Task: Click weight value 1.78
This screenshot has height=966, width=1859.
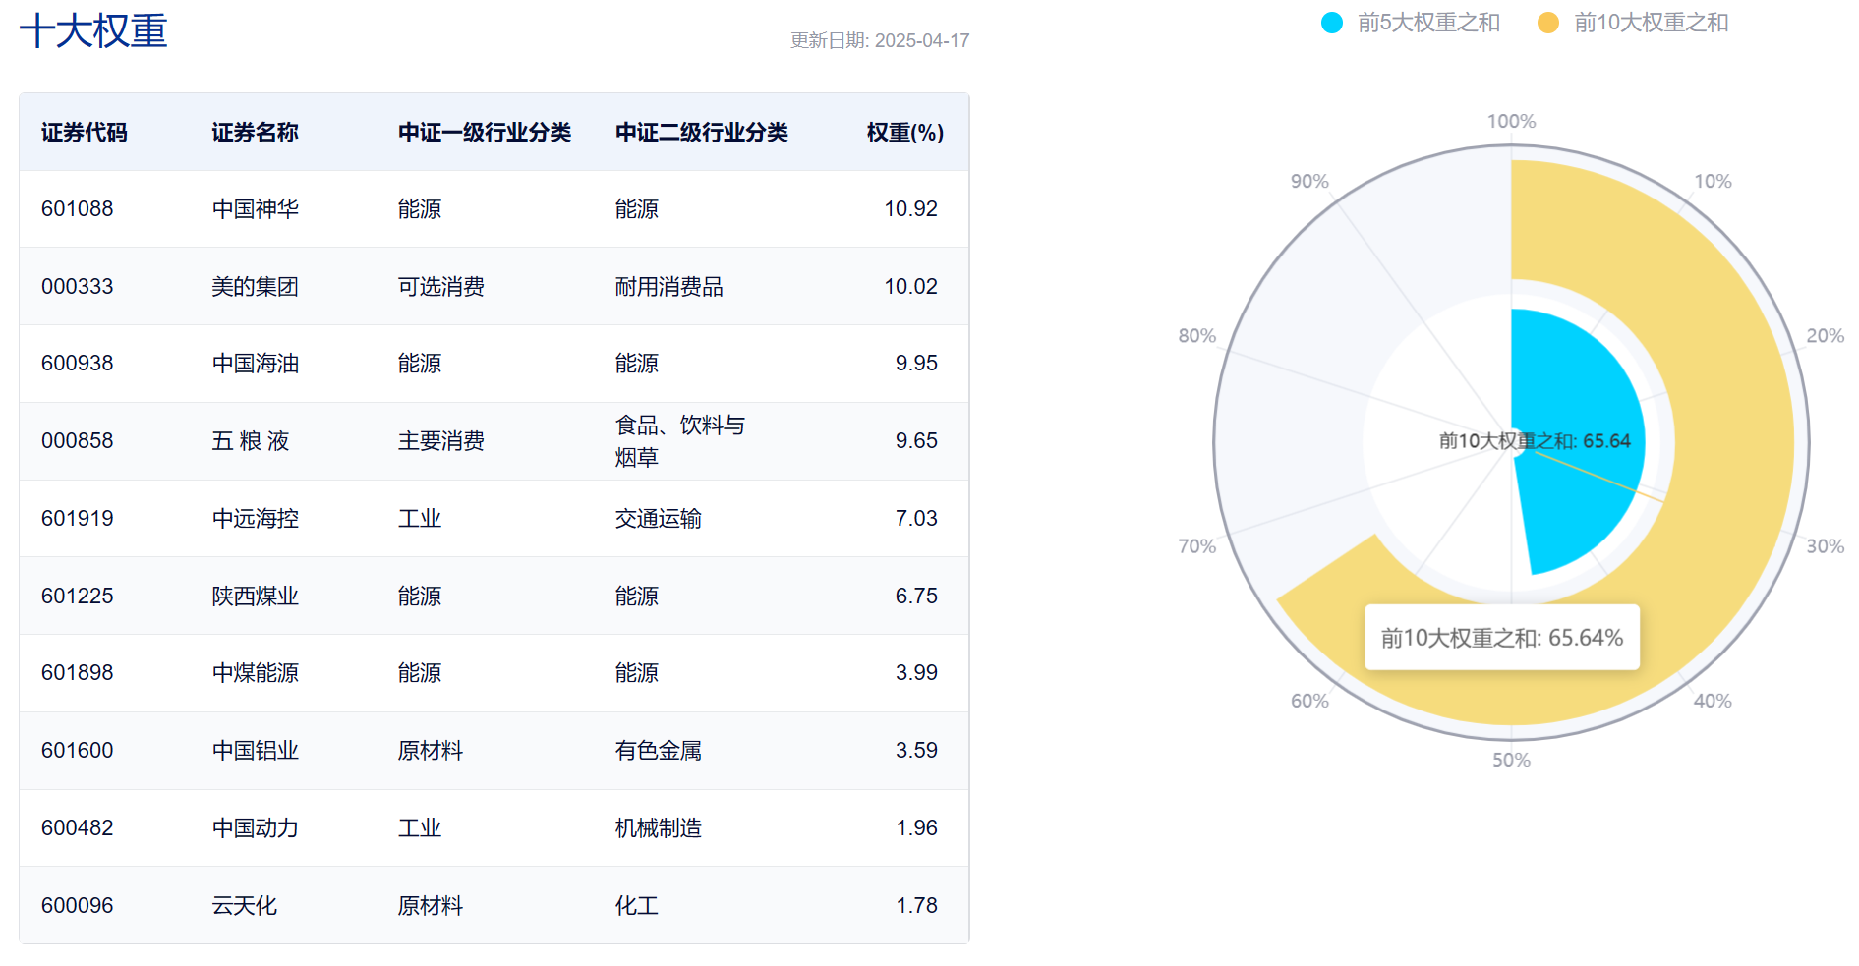Action: coord(916,906)
